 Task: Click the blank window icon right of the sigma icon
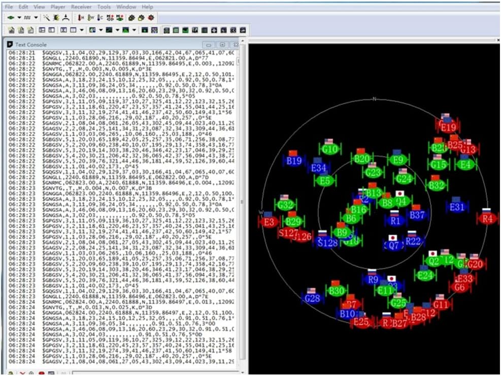[73, 30]
